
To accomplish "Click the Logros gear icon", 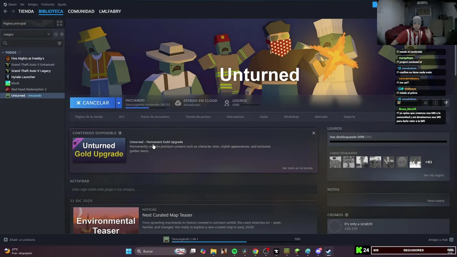I will pos(227,103).
